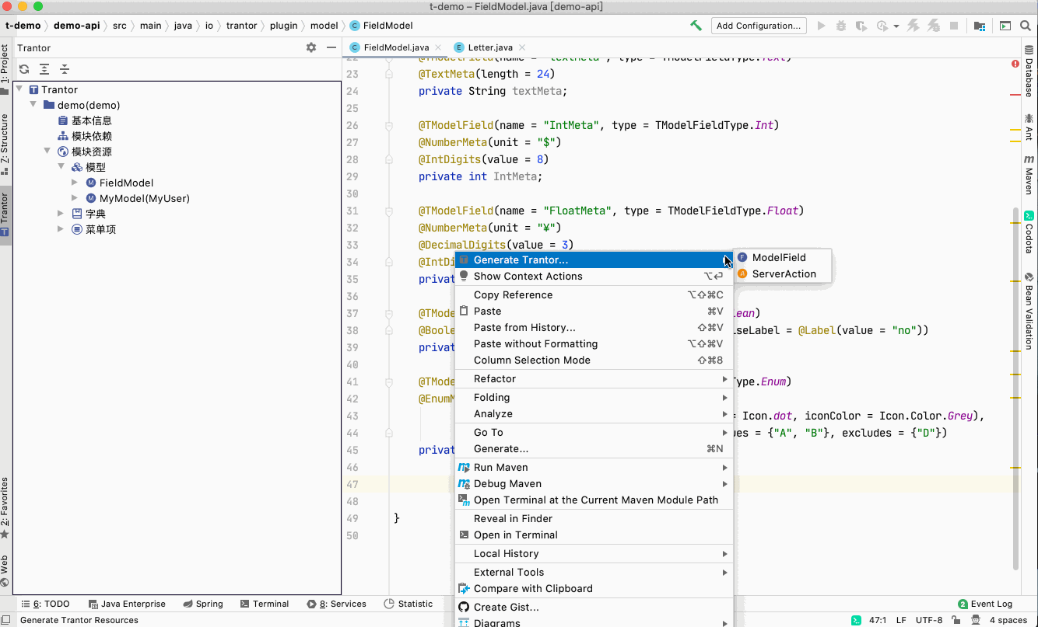Open Project Structure from the top toolbar
Screen dimensions: 1038x627
980,26
